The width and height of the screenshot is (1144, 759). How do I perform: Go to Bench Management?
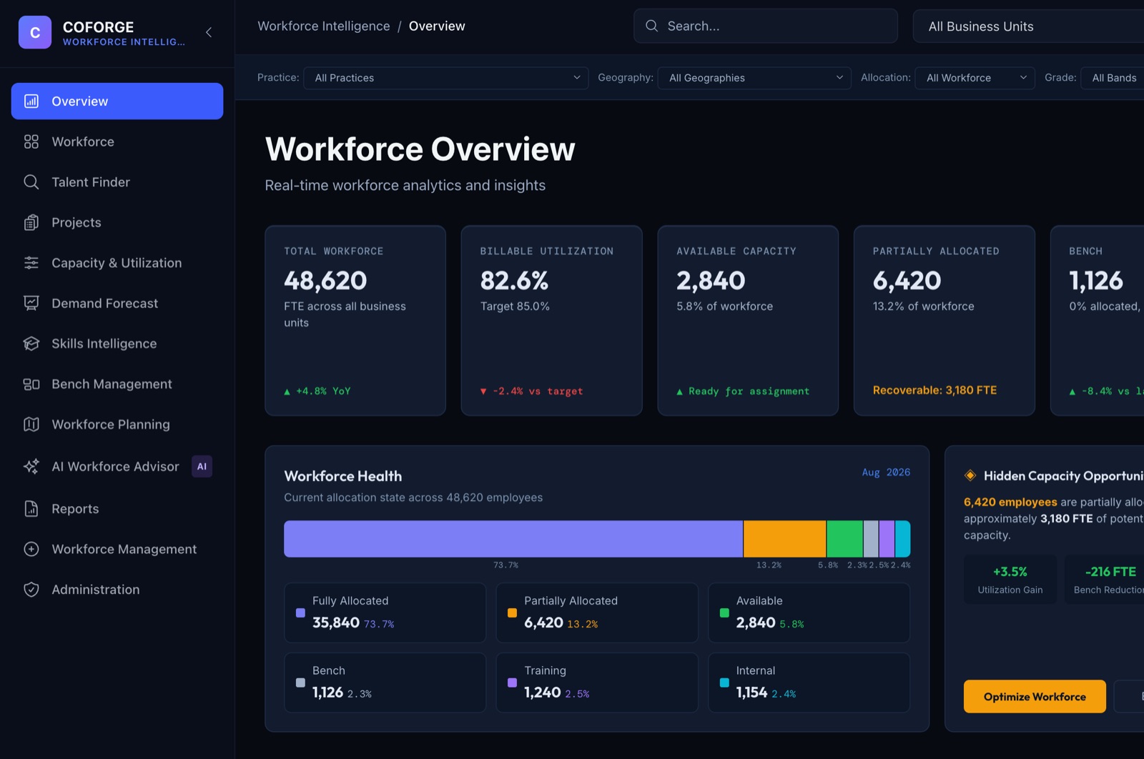click(117, 384)
